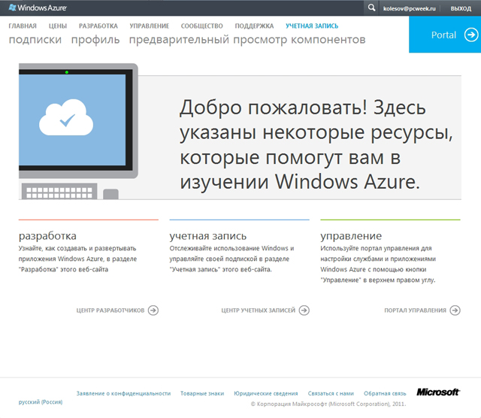Click the русский (Россия) language link
The image size is (481, 418).
point(41,402)
